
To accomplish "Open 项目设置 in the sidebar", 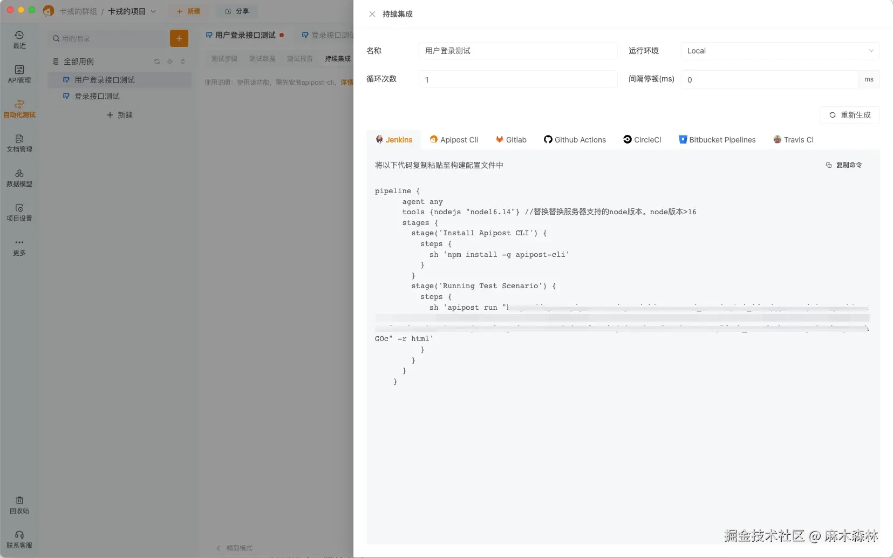I will (x=19, y=213).
